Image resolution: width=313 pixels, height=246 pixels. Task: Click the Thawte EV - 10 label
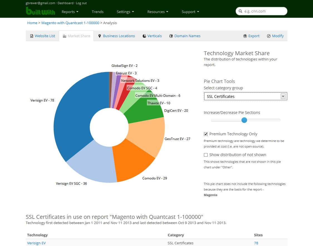(159, 103)
